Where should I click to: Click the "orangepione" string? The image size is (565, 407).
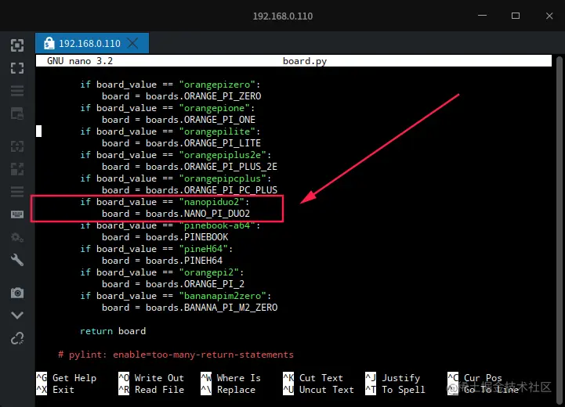[x=215, y=108]
